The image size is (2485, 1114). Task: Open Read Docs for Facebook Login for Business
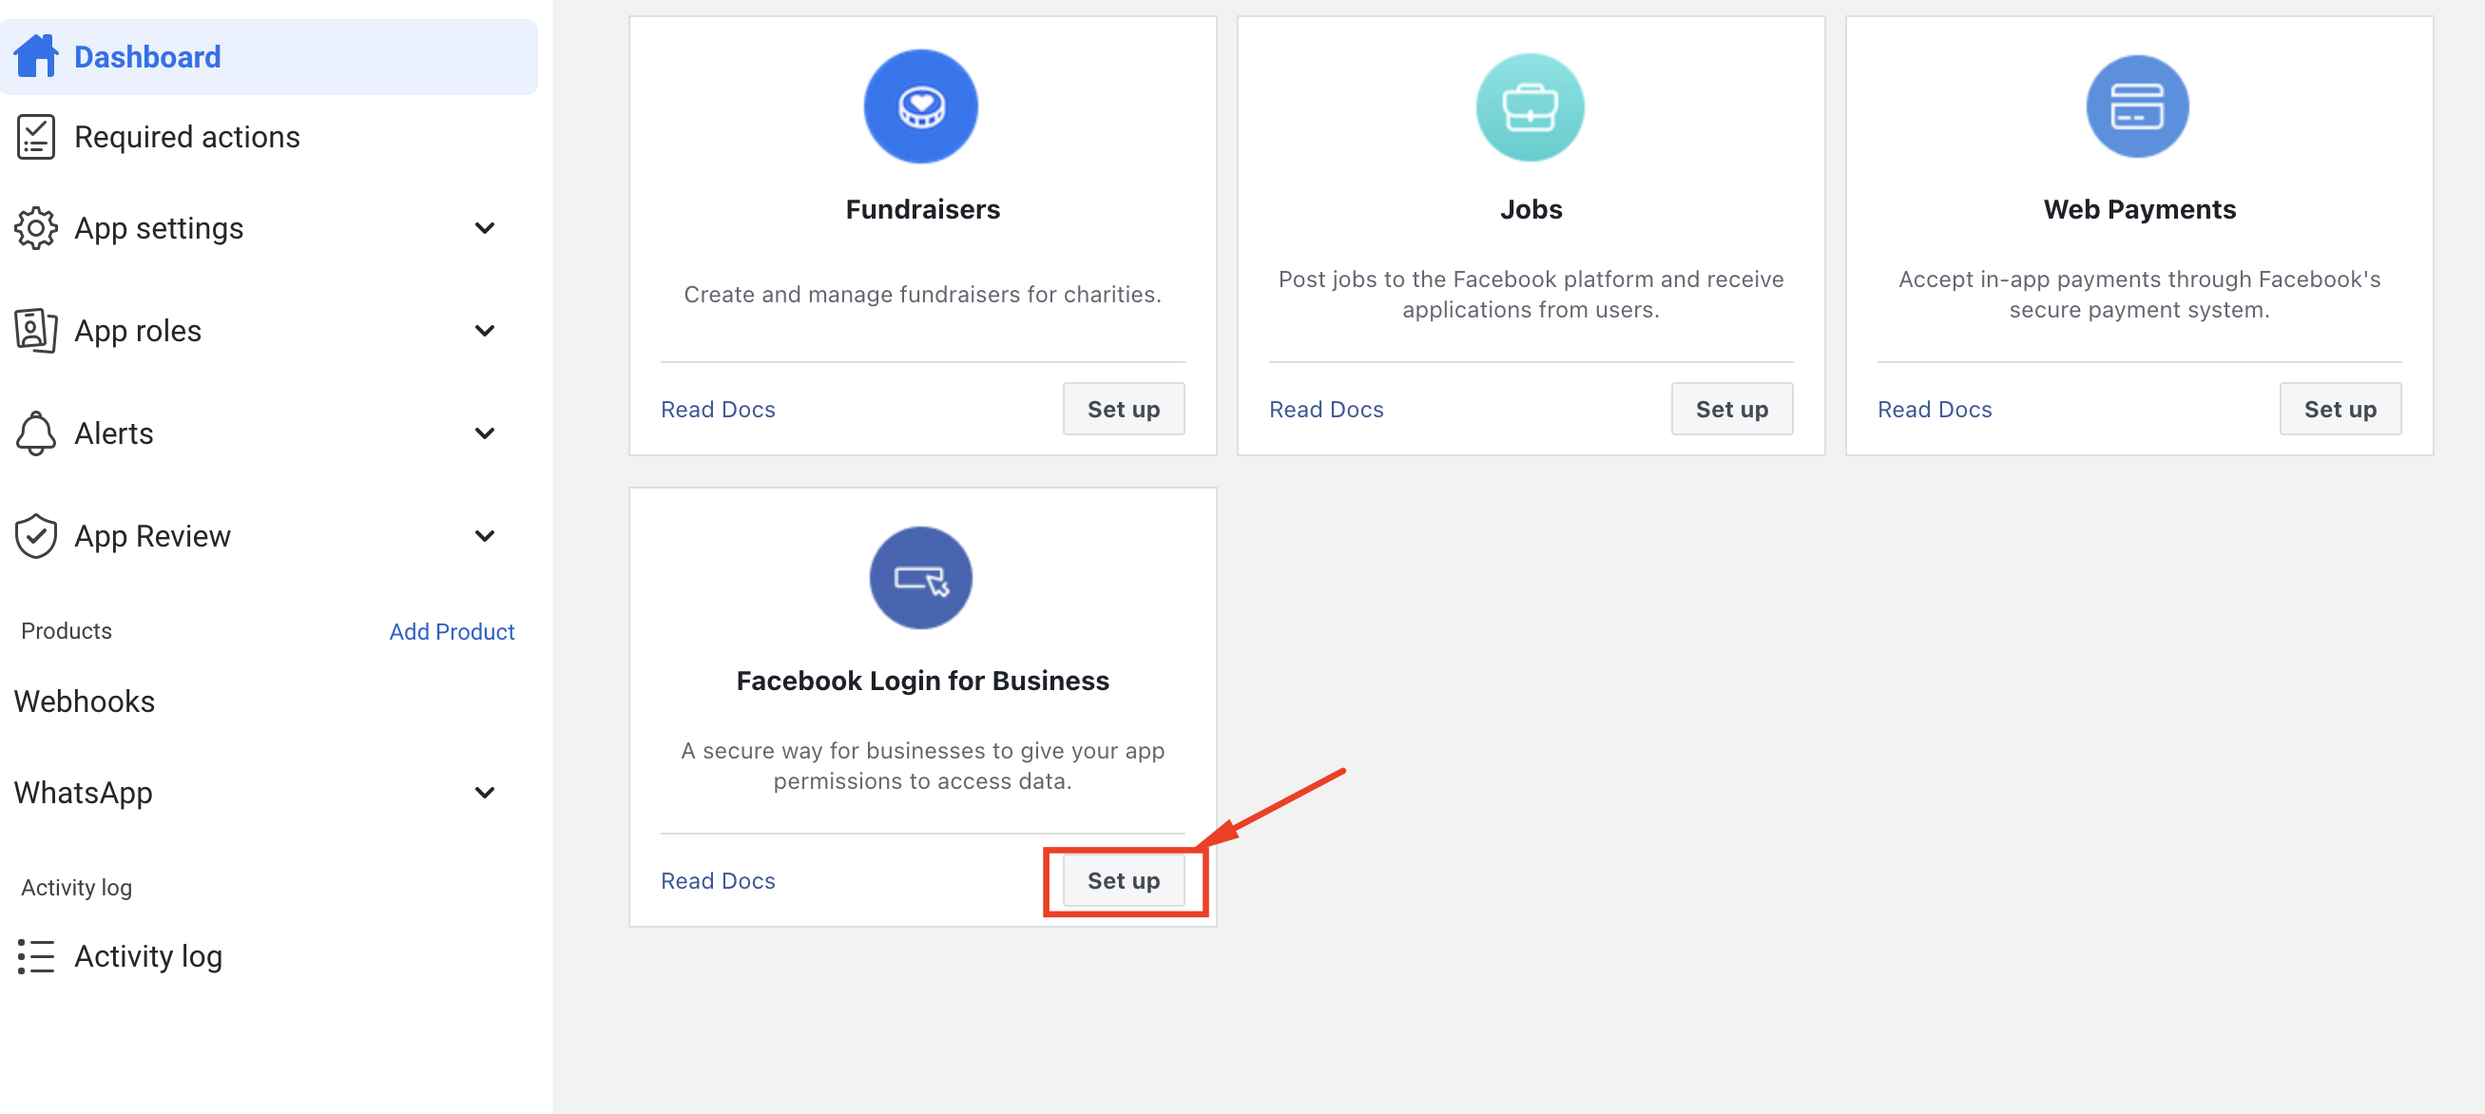[718, 880]
